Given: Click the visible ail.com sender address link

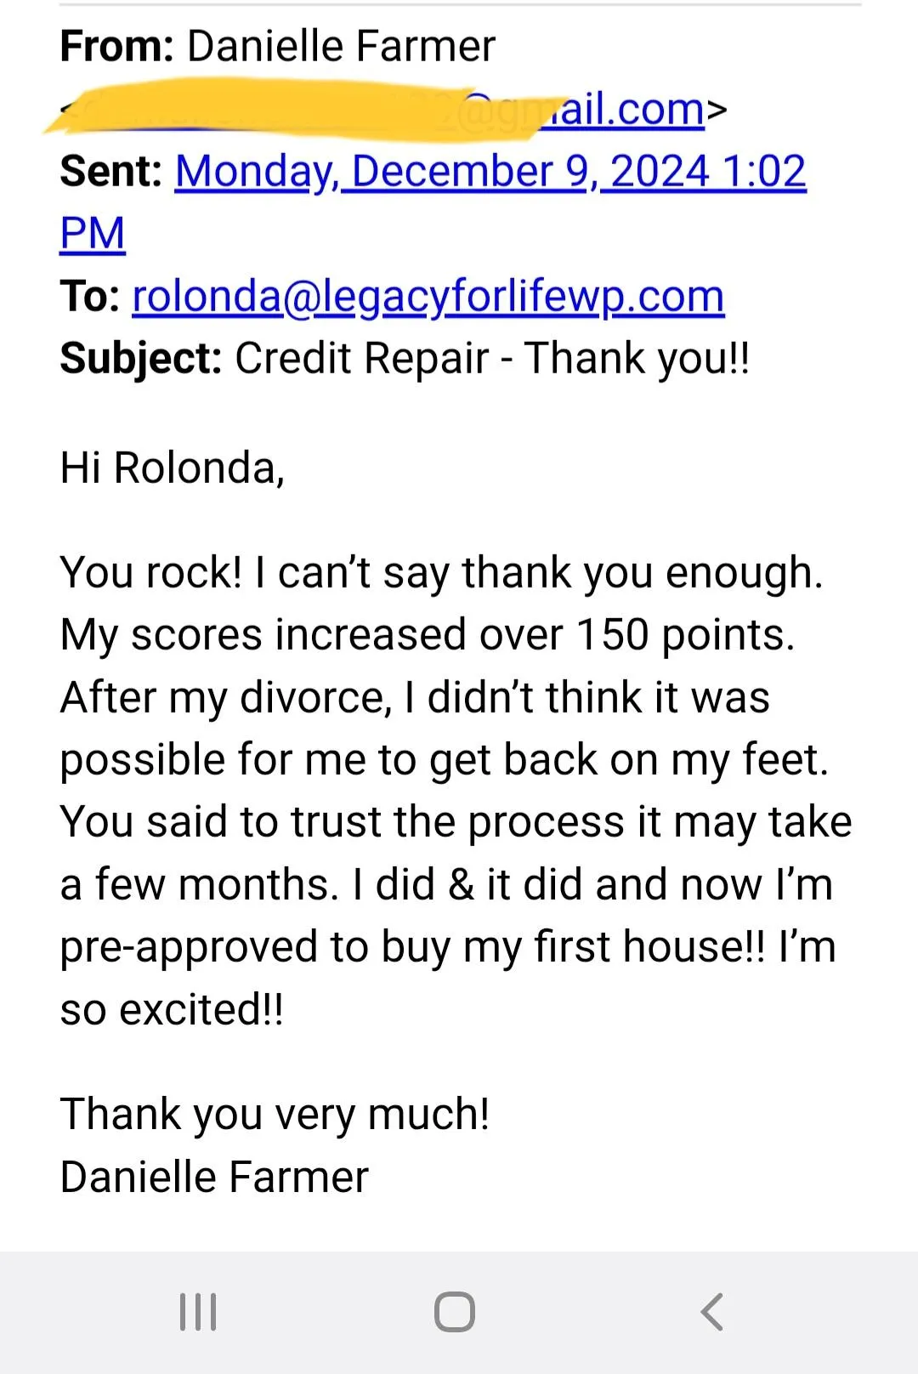Looking at the screenshot, I should pyautogui.click(x=623, y=110).
